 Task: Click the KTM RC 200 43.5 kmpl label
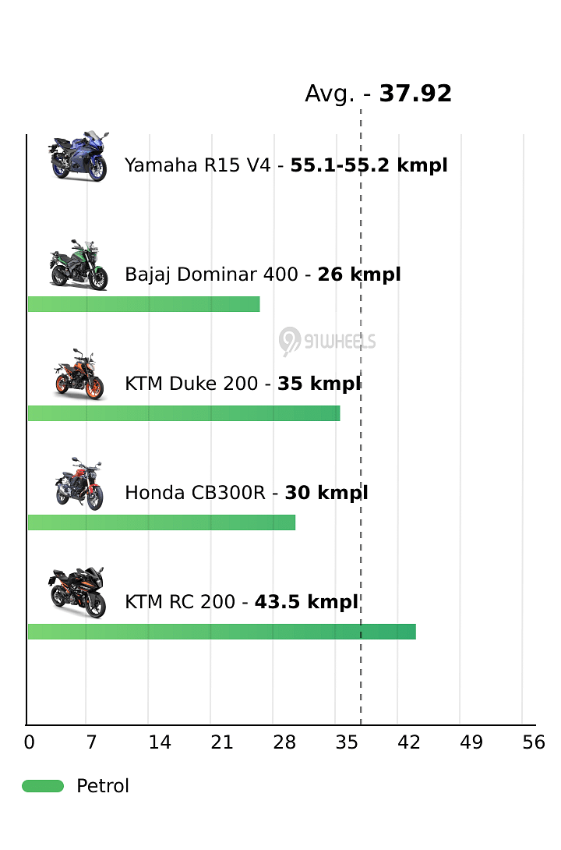[242, 602]
